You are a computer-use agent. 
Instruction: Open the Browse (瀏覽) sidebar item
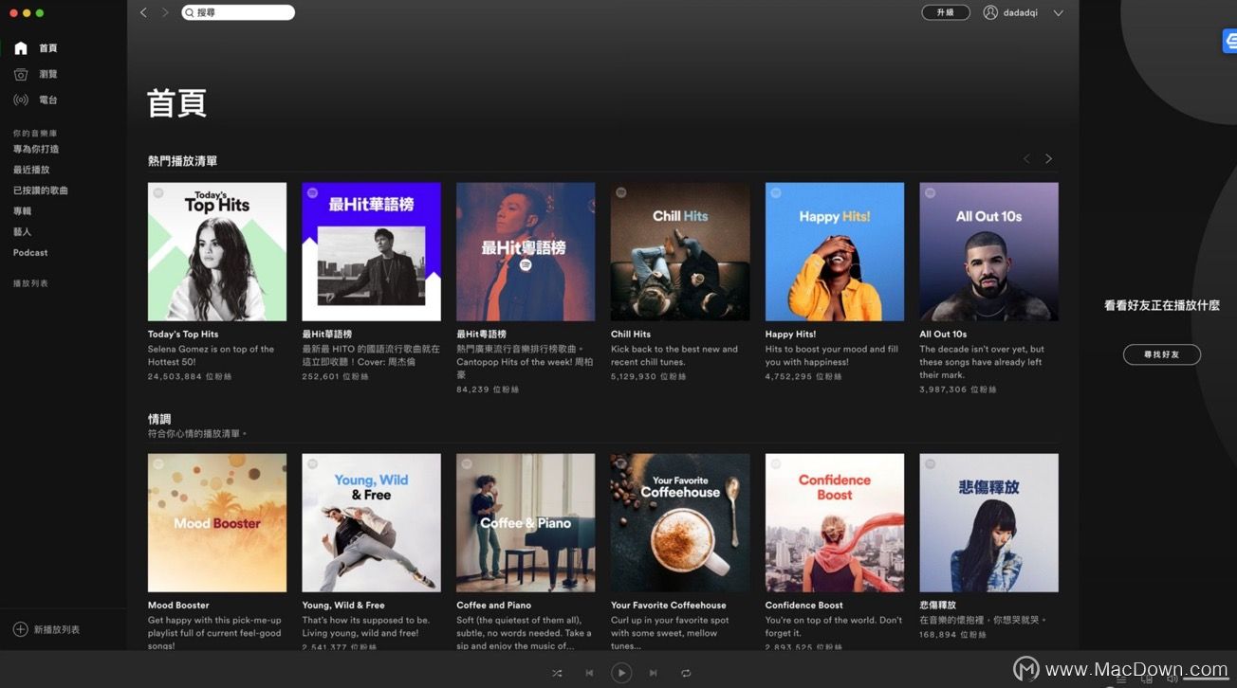[35, 74]
